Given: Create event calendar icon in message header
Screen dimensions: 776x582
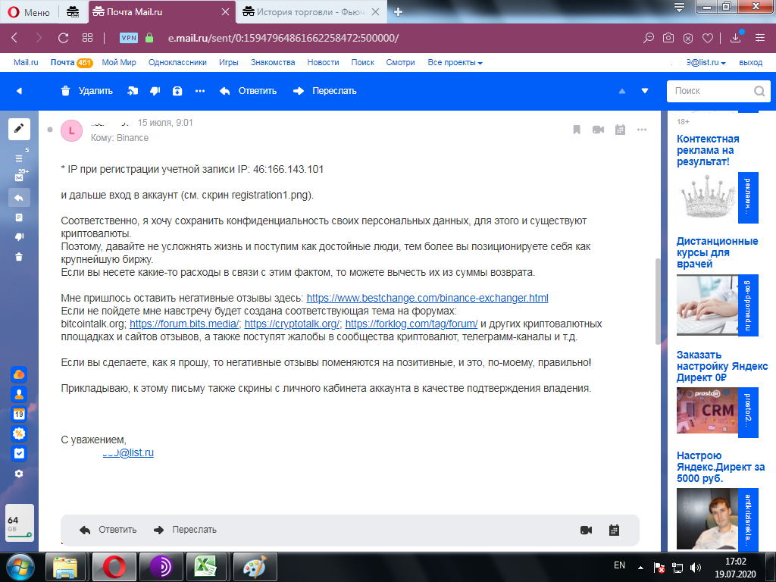Looking at the screenshot, I should [x=620, y=130].
